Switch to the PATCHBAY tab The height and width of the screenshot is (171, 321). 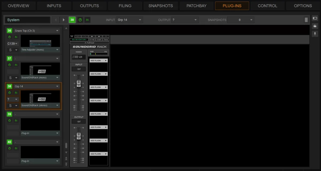pyautogui.click(x=196, y=6)
